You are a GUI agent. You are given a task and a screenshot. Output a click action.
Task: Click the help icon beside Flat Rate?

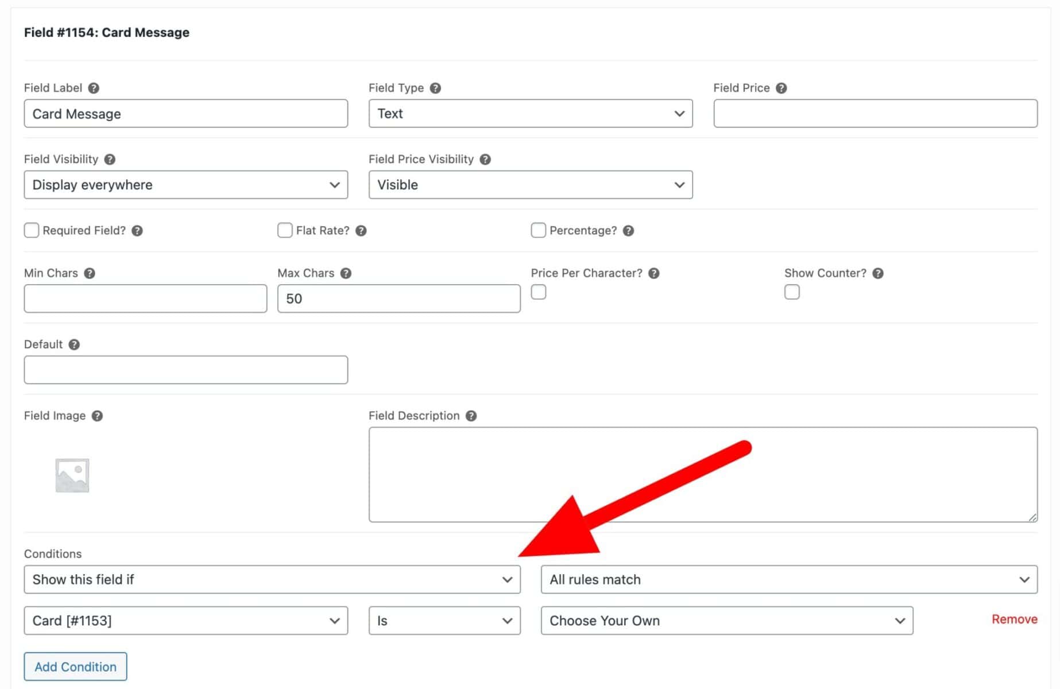361,230
